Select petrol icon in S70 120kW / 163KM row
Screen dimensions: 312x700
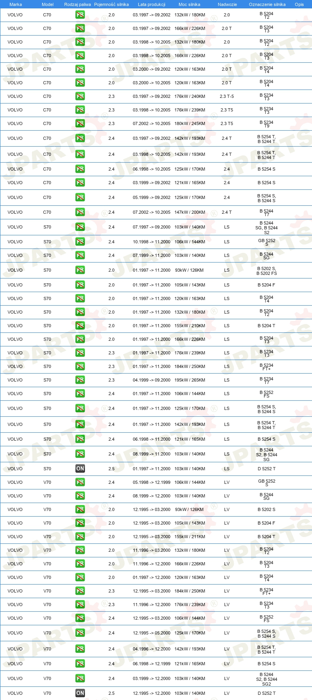(x=80, y=298)
